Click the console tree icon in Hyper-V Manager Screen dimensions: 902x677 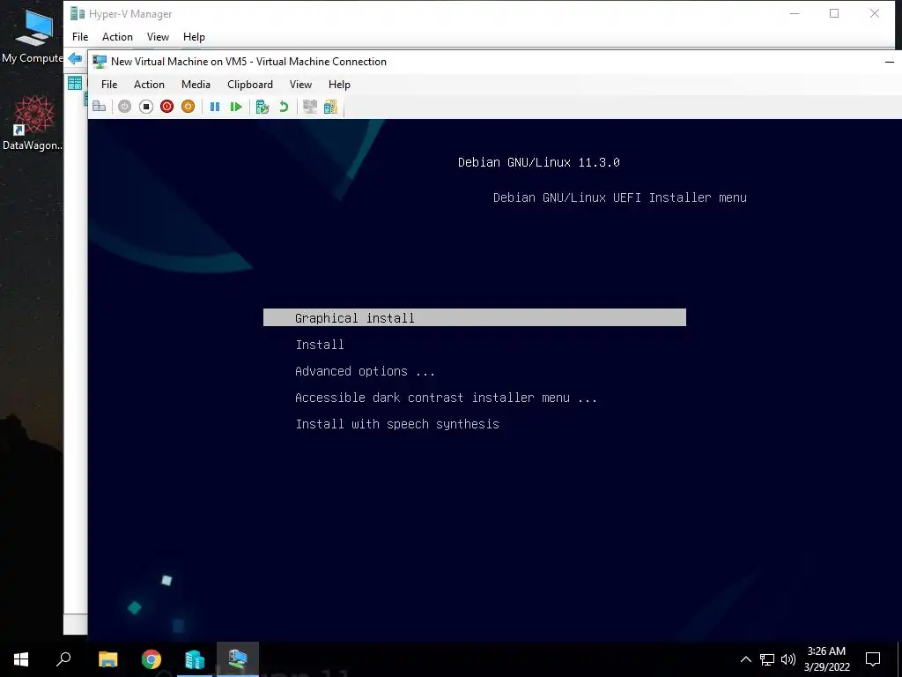(75, 83)
